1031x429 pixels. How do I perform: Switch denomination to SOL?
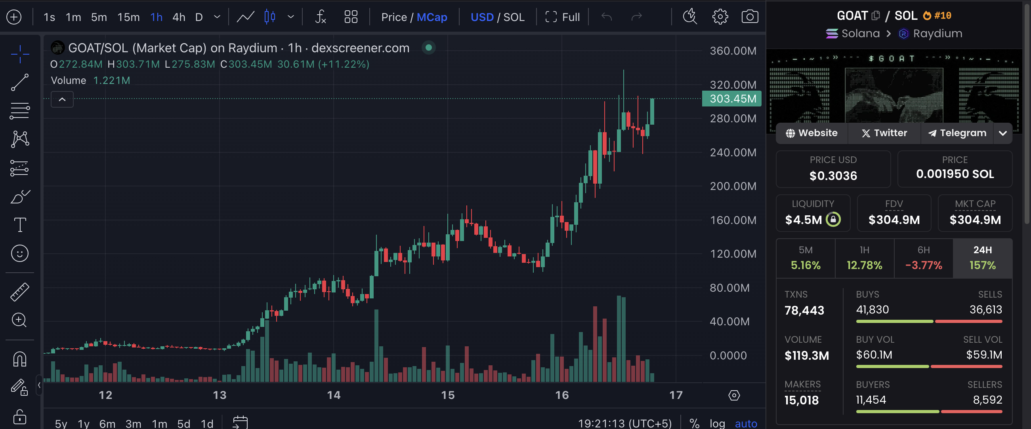tap(514, 17)
